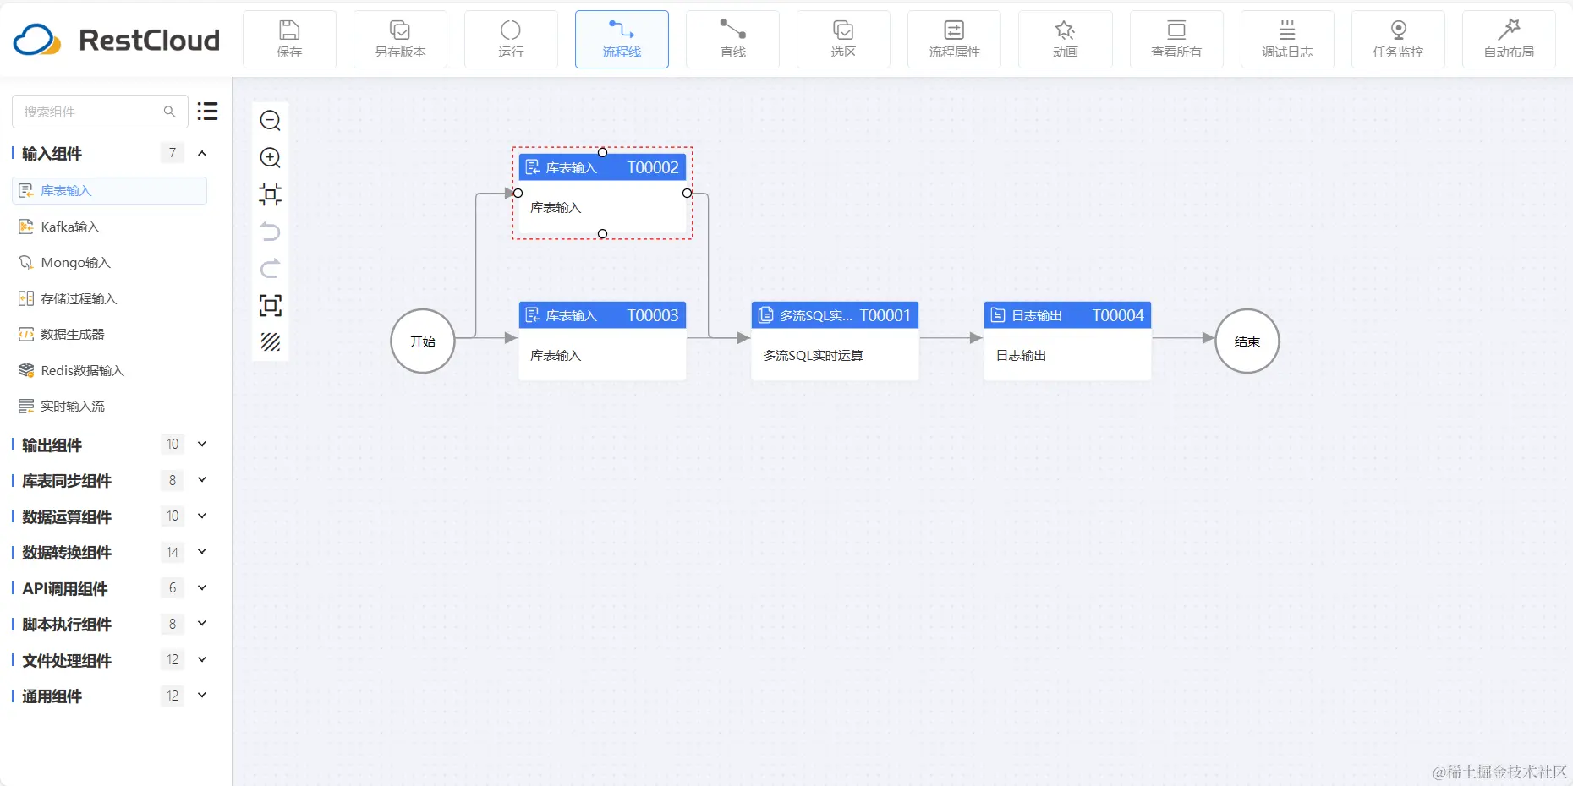Open 流程属性 flow properties
This screenshot has width=1573, height=786.
tap(954, 39)
